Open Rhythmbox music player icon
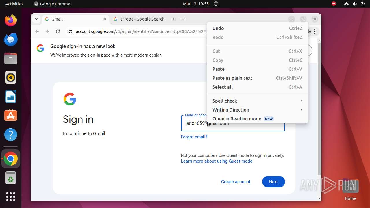 pos(11,77)
